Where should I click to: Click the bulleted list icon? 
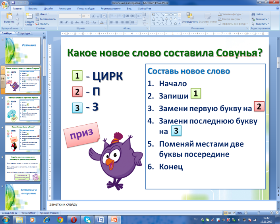(x=112, y=16)
